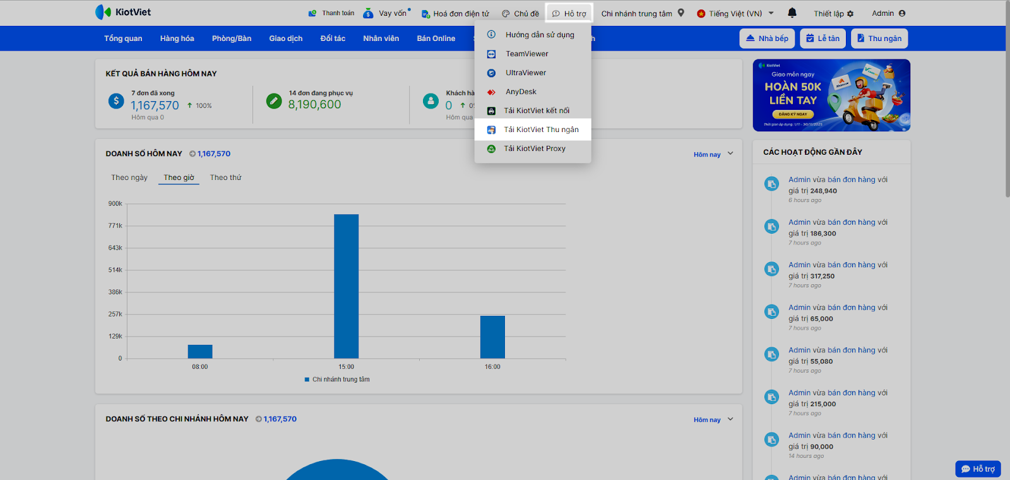The height and width of the screenshot is (480, 1010).
Task: Click the notification bell icon
Action: pos(792,13)
